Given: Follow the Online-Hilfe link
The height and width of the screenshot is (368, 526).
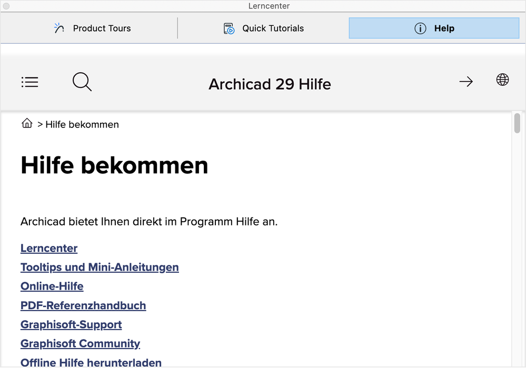Looking at the screenshot, I should click(52, 286).
